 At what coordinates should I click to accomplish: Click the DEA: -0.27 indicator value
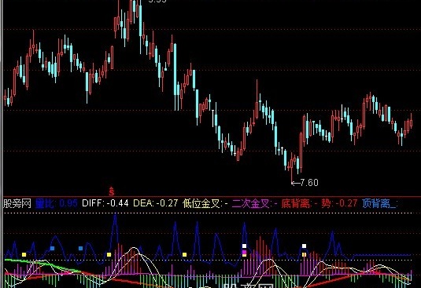coord(156,203)
